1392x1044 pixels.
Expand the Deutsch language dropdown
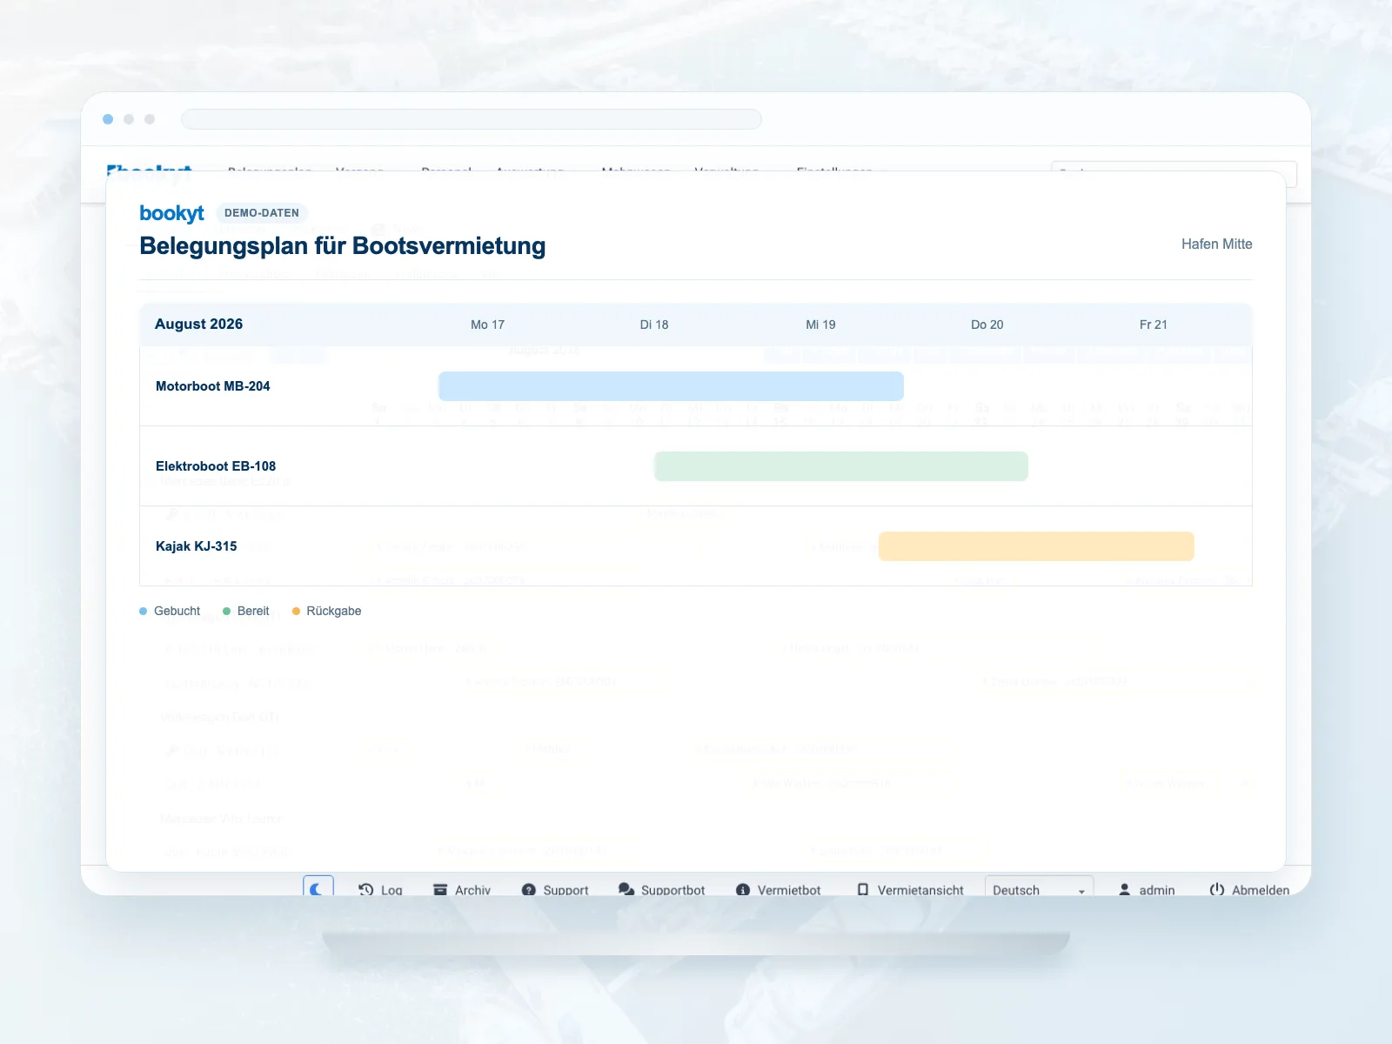(1039, 887)
